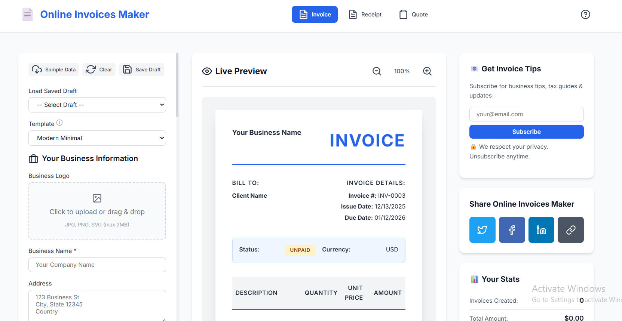Viewport: 622px width, 321px height.
Task: Switch to the Receipt tab
Action: point(365,14)
